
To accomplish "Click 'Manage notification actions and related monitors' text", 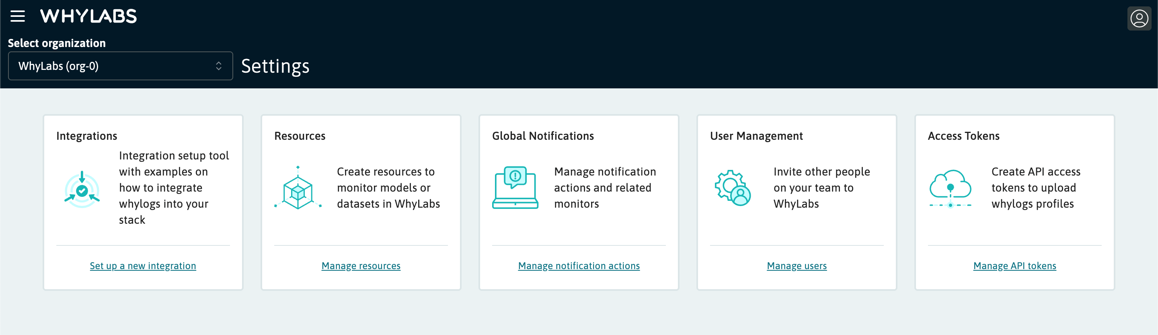I will [x=605, y=188].
